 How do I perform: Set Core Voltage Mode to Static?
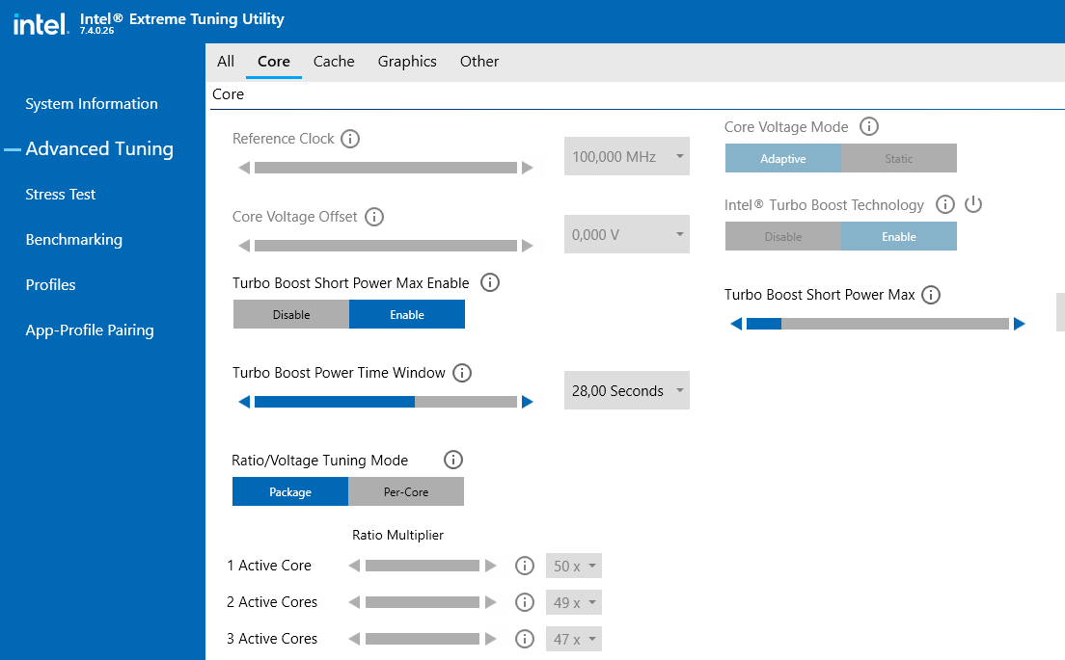[898, 159]
